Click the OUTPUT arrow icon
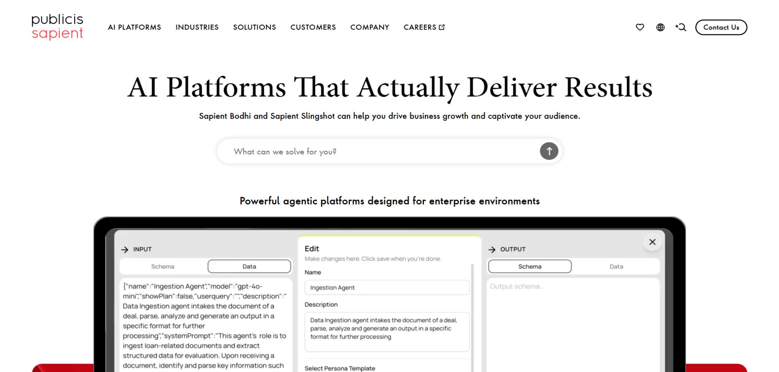Screen dimensions: 779x372 click(x=492, y=249)
